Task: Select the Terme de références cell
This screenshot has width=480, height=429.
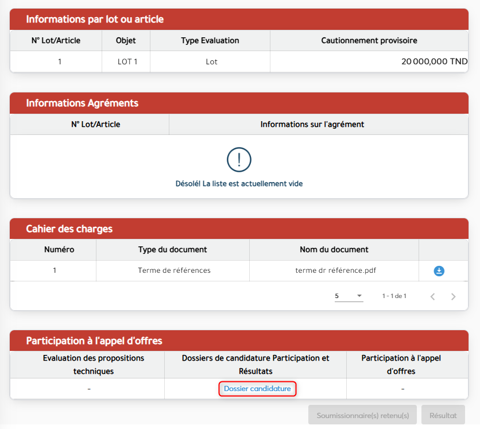Action: [x=174, y=270]
